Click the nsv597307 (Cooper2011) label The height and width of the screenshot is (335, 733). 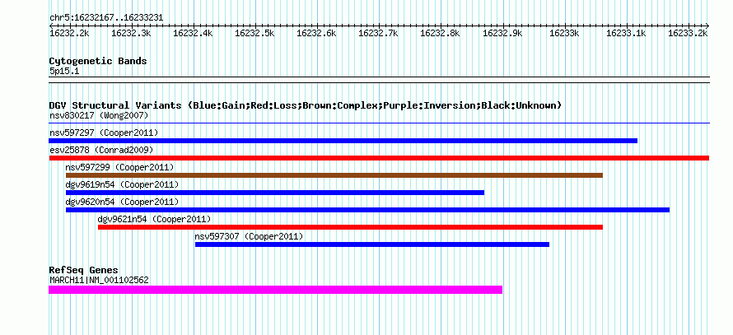tap(249, 236)
